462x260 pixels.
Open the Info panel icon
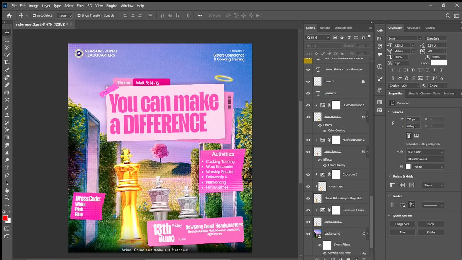point(380,66)
